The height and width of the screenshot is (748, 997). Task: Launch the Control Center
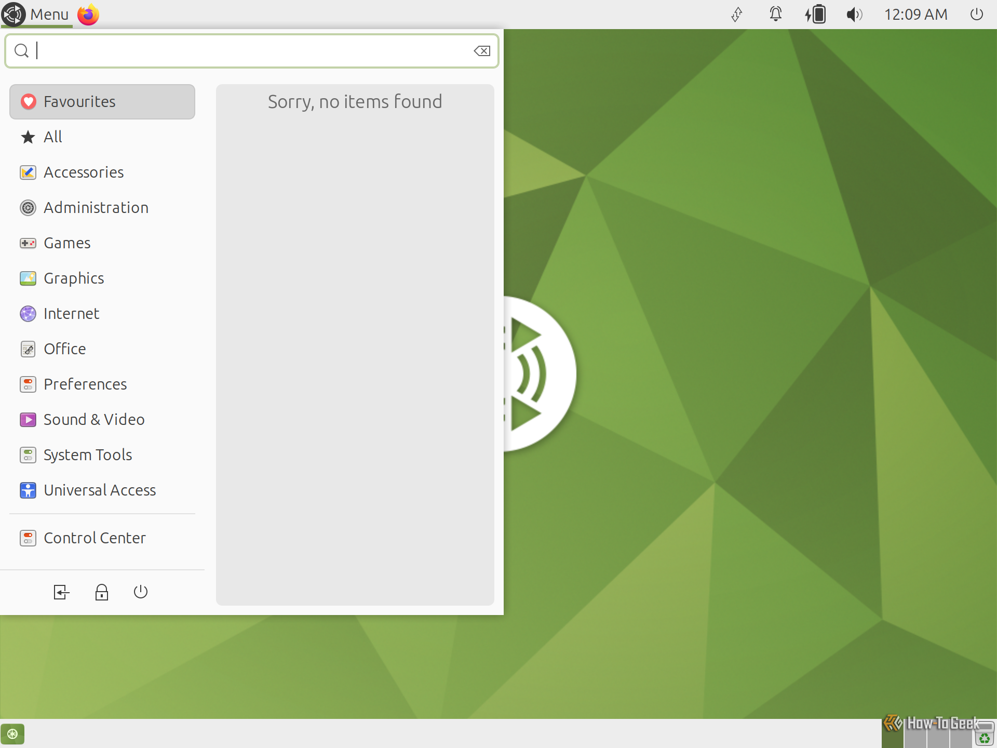click(x=102, y=538)
